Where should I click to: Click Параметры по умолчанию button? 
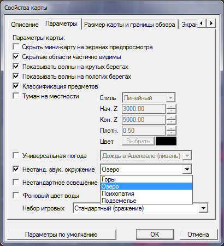[61, 235]
